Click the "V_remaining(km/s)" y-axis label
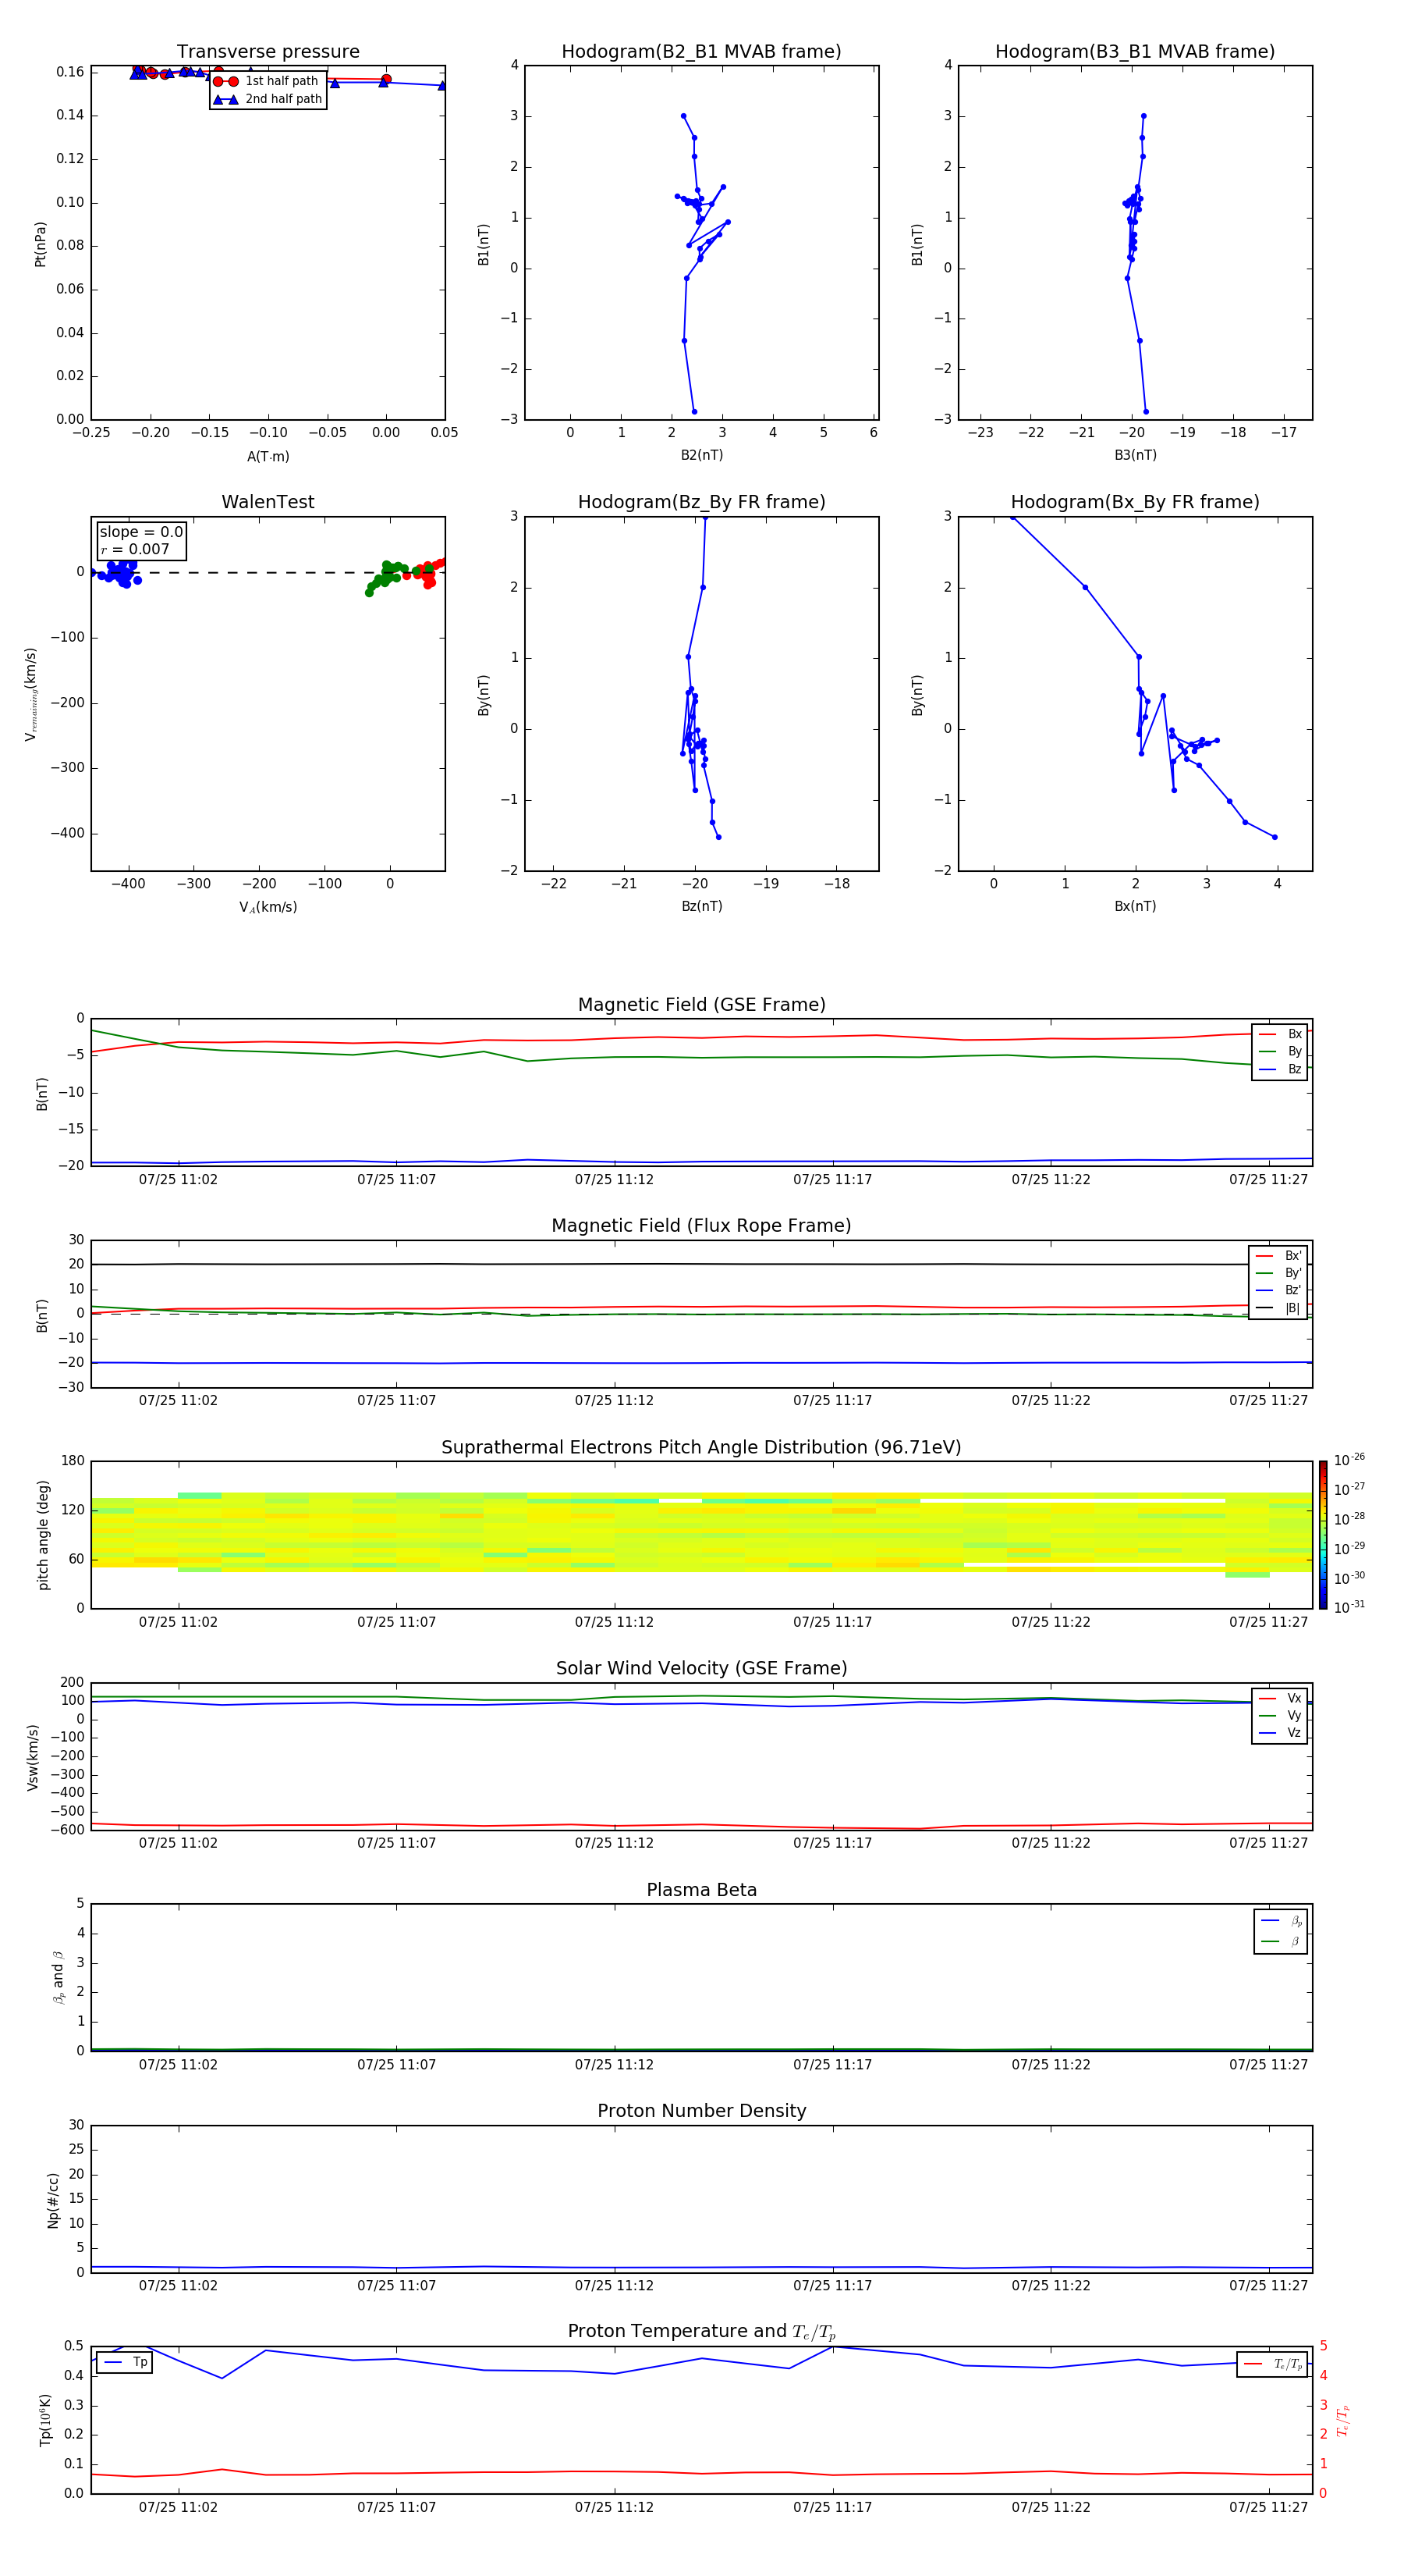1404x2576 pixels. (31, 694)
